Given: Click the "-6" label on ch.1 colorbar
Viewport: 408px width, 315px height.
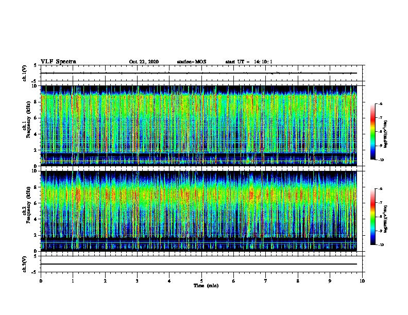Looking at the screenshot, I should (x=380, y=104).
